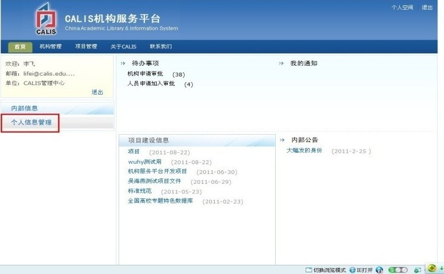This screenshot has height=274, width=444.
Task: Click the IE打开 browser icon
Action: click(x=352, y=270)
